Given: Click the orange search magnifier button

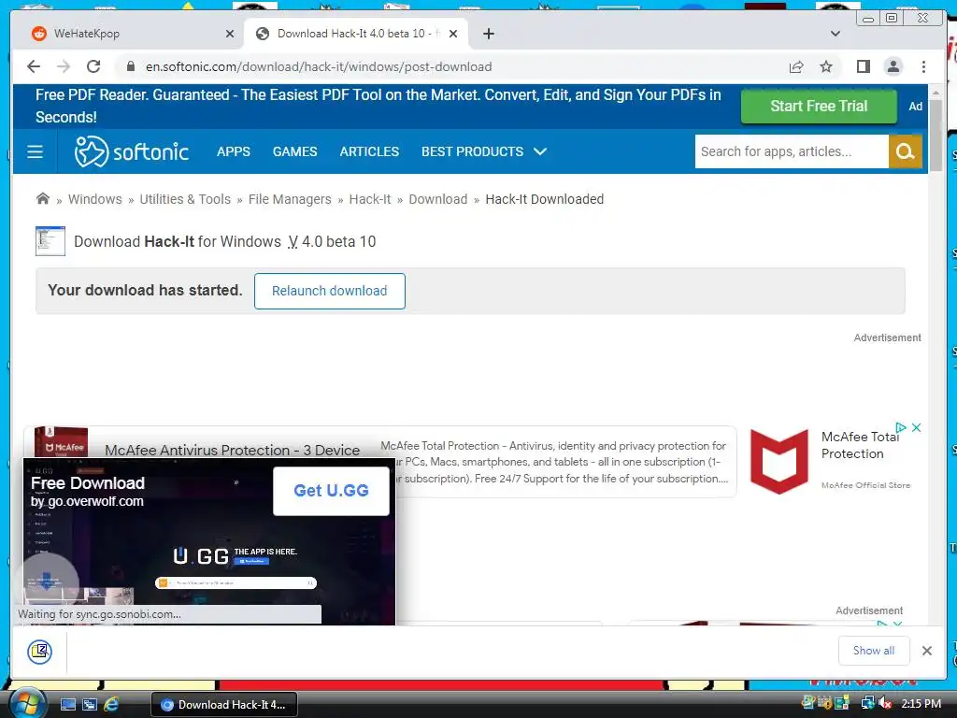Looking at the screenshot, I should coord(905,151).
